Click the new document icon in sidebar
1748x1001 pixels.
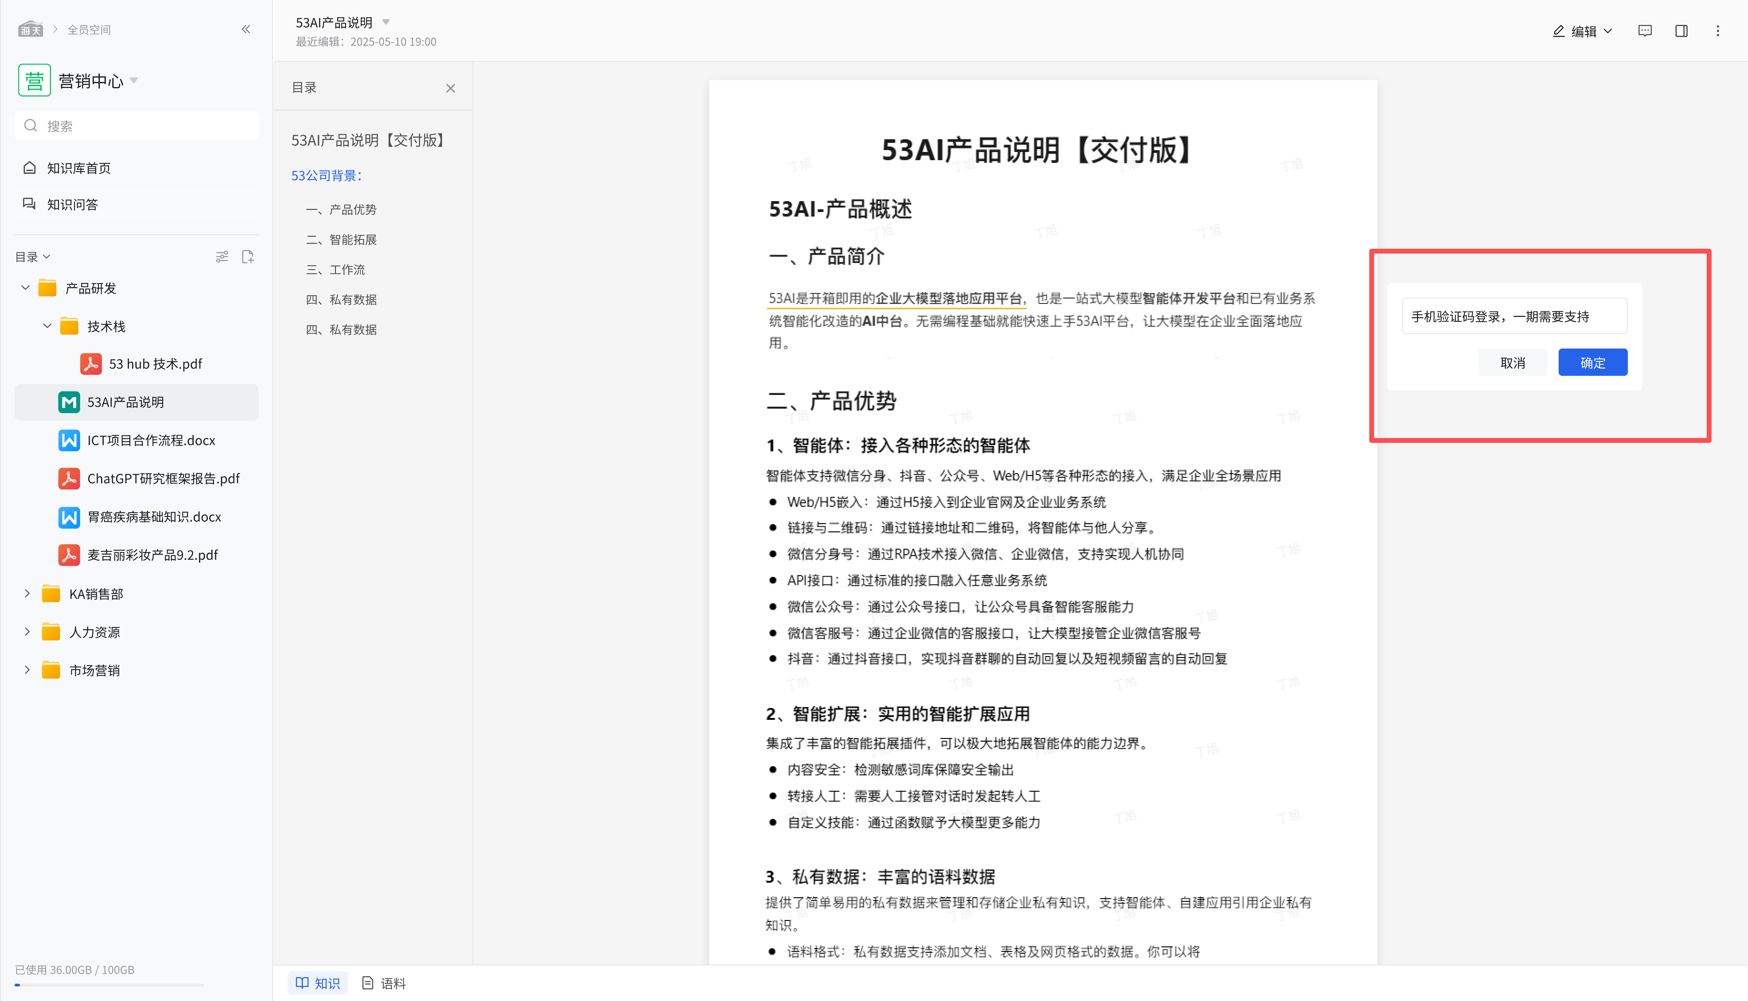[248, 256]
